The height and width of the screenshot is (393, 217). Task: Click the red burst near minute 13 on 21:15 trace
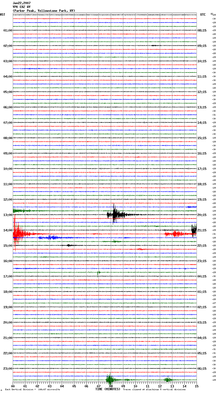(176, 234)
